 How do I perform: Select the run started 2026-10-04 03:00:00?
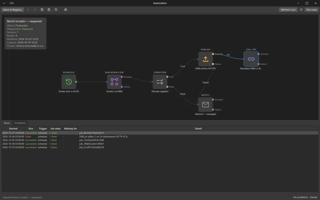pos(160,144)
